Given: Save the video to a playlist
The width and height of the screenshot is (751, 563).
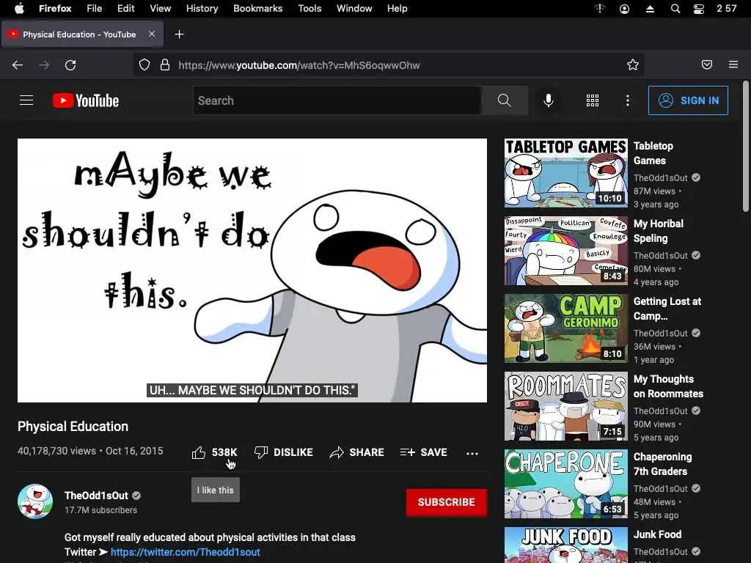Looking at the screenshot, I should click(x=423, y=452).
